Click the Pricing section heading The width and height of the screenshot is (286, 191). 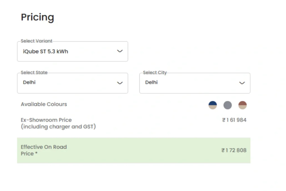37,17
